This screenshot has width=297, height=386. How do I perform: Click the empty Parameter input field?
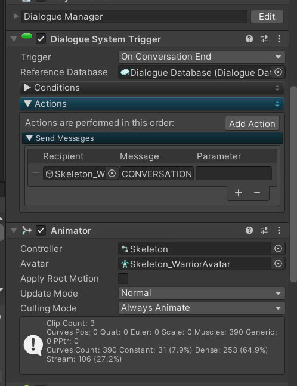point(234,174)
